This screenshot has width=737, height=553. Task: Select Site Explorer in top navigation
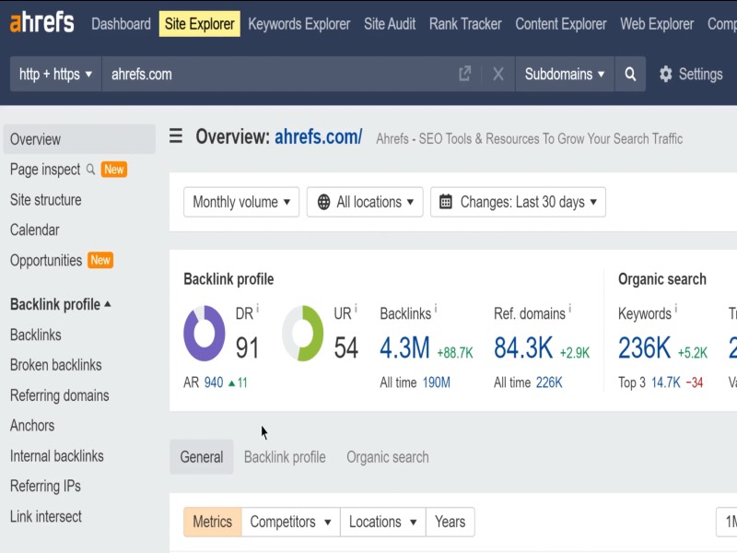(199, 24)
